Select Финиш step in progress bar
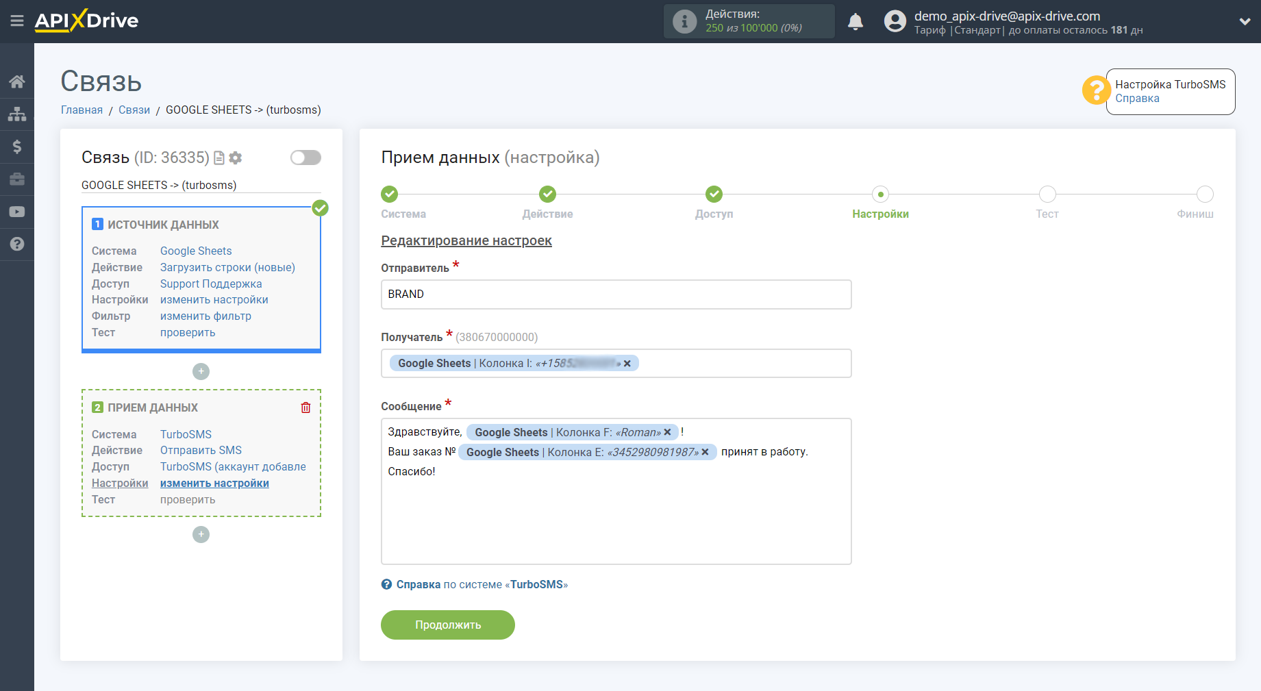 [x=1205, y=194]
